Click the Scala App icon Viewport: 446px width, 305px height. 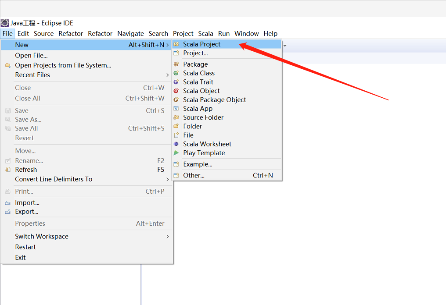point(176,109)
